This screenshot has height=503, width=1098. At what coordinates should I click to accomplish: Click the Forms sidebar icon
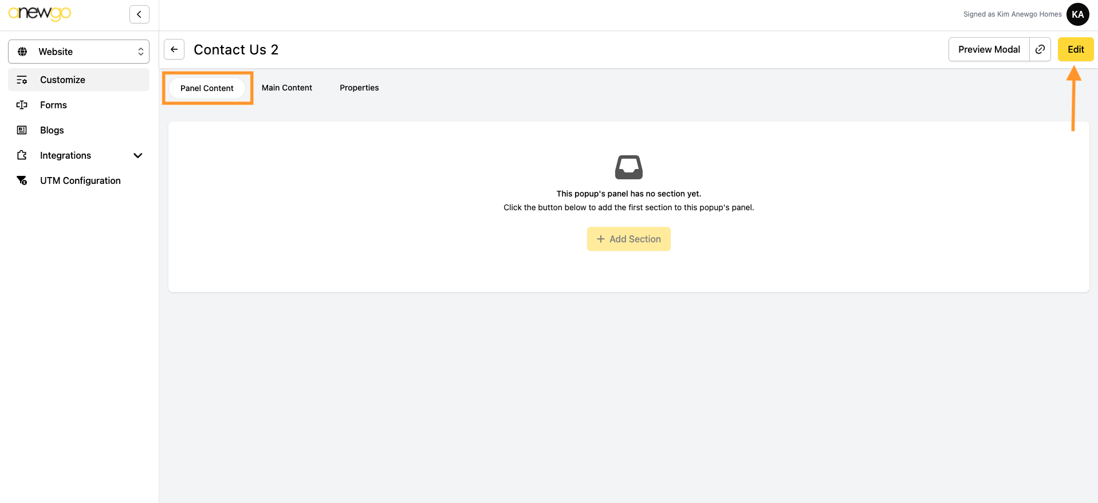[x=22, y=105]
